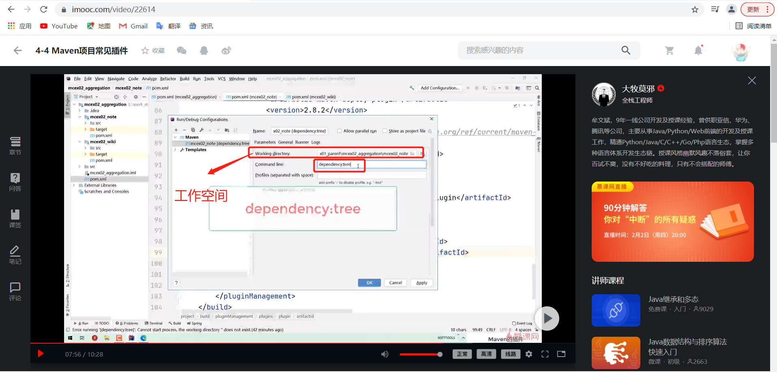This screenshot has height=372, width=777.
Task: Open the Java继承和多态 course link
Action: (674, 299)
